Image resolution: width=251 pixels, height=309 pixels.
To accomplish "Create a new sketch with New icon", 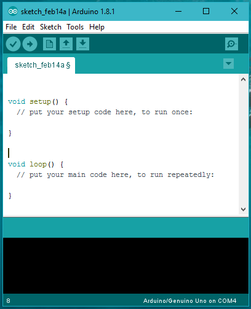I will 49,44.
